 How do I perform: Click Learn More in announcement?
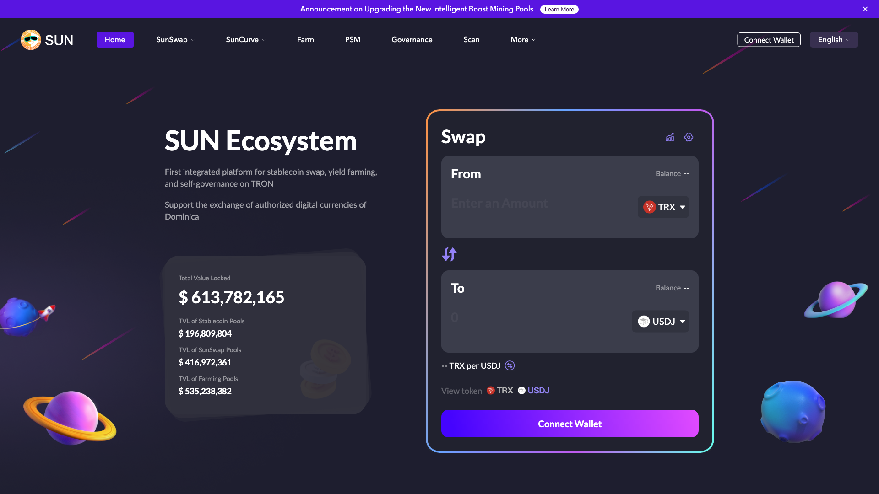click(559, 9)
